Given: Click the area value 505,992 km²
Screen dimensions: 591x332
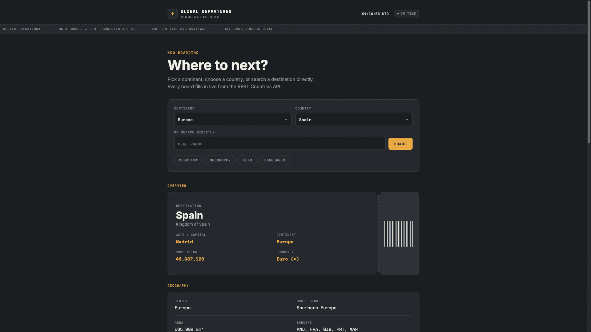Looking at the screenshot, I should click(189, 329).
